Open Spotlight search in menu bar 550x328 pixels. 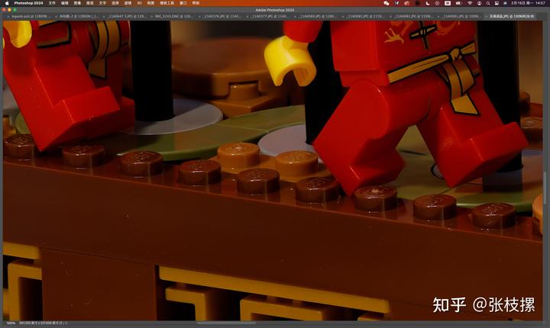coord(488,3)
